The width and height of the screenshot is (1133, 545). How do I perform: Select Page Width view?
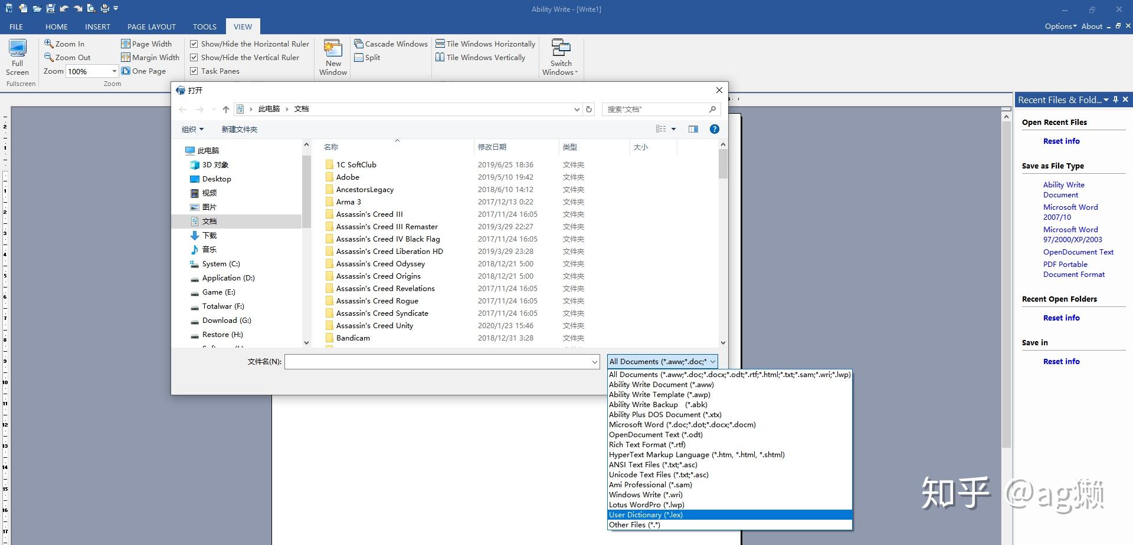point(146,44)
